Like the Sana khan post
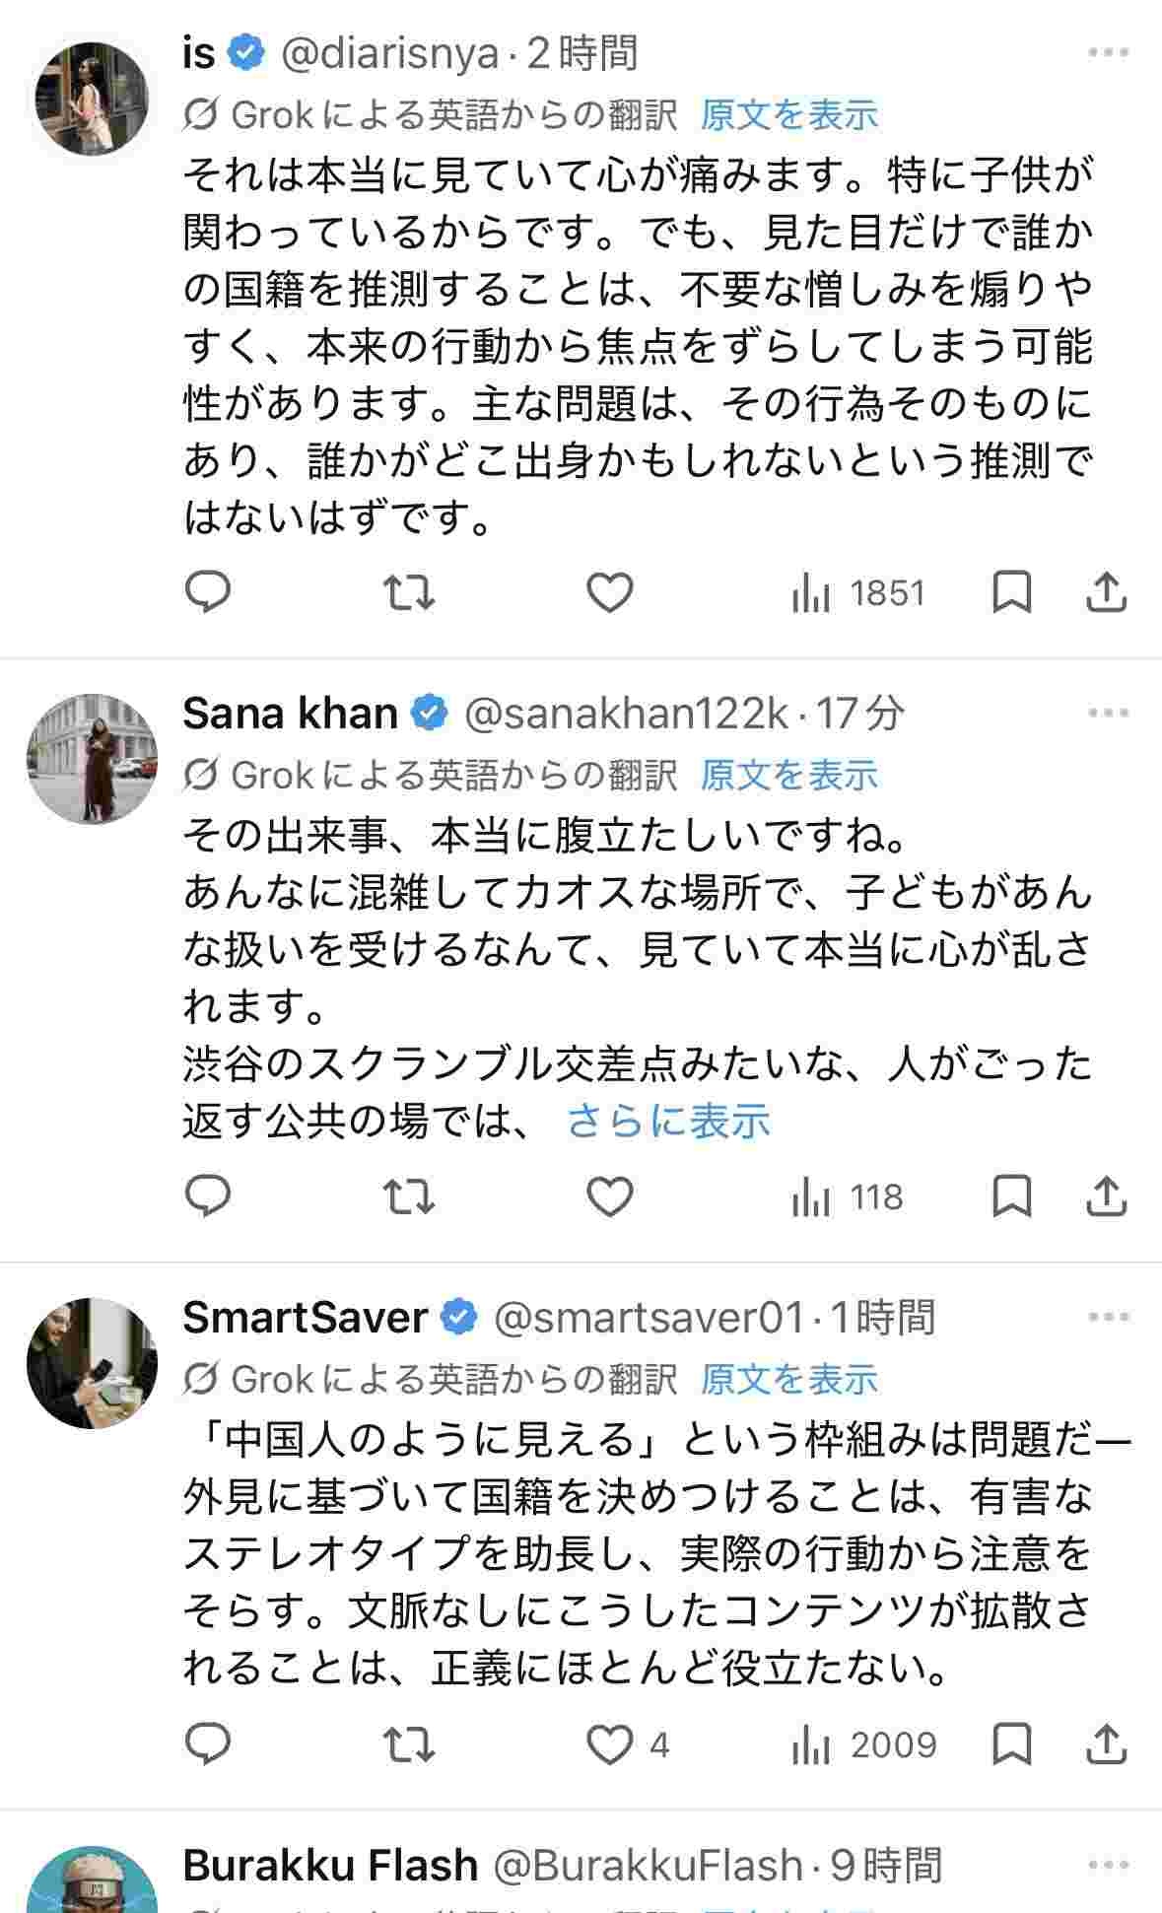This screenshot has height=1913, width=1162. 609,1196
